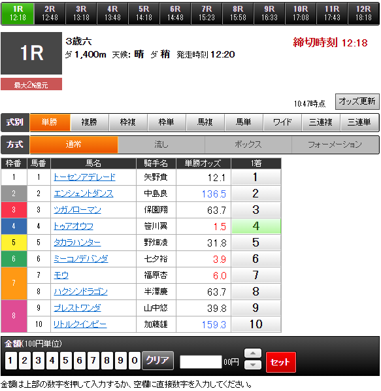The height and width of the screenshot is (391, 381).
Task: Toggle horse 4 for first place
Action: click(x=256, y=226)
